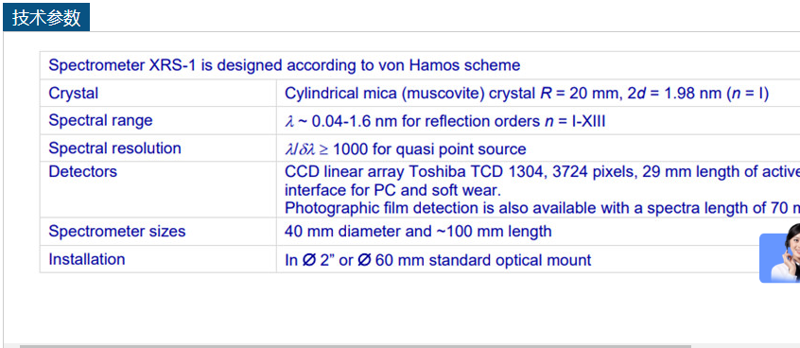
Task: Click the cylindrical mica crystal description
Action: pyautogui.click(x=527, y=94)
